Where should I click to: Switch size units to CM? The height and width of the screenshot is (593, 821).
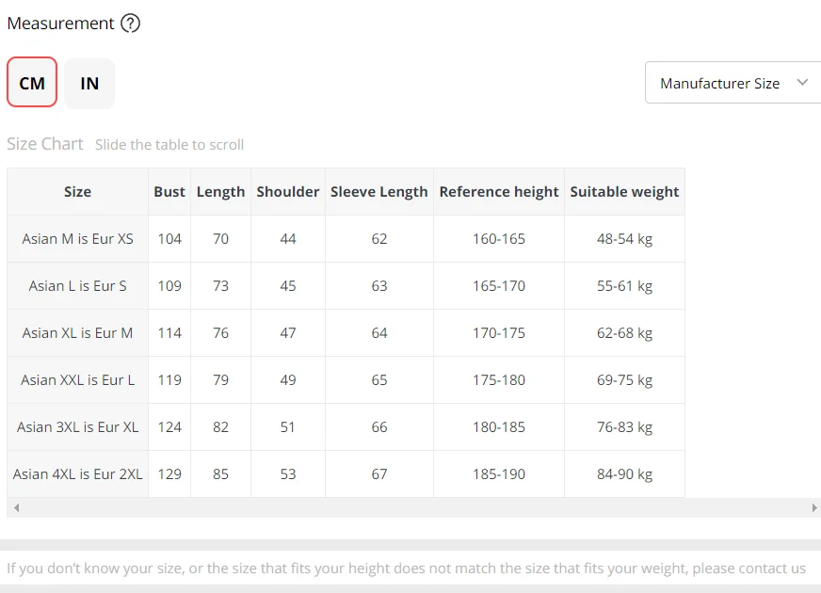(32, 82)
